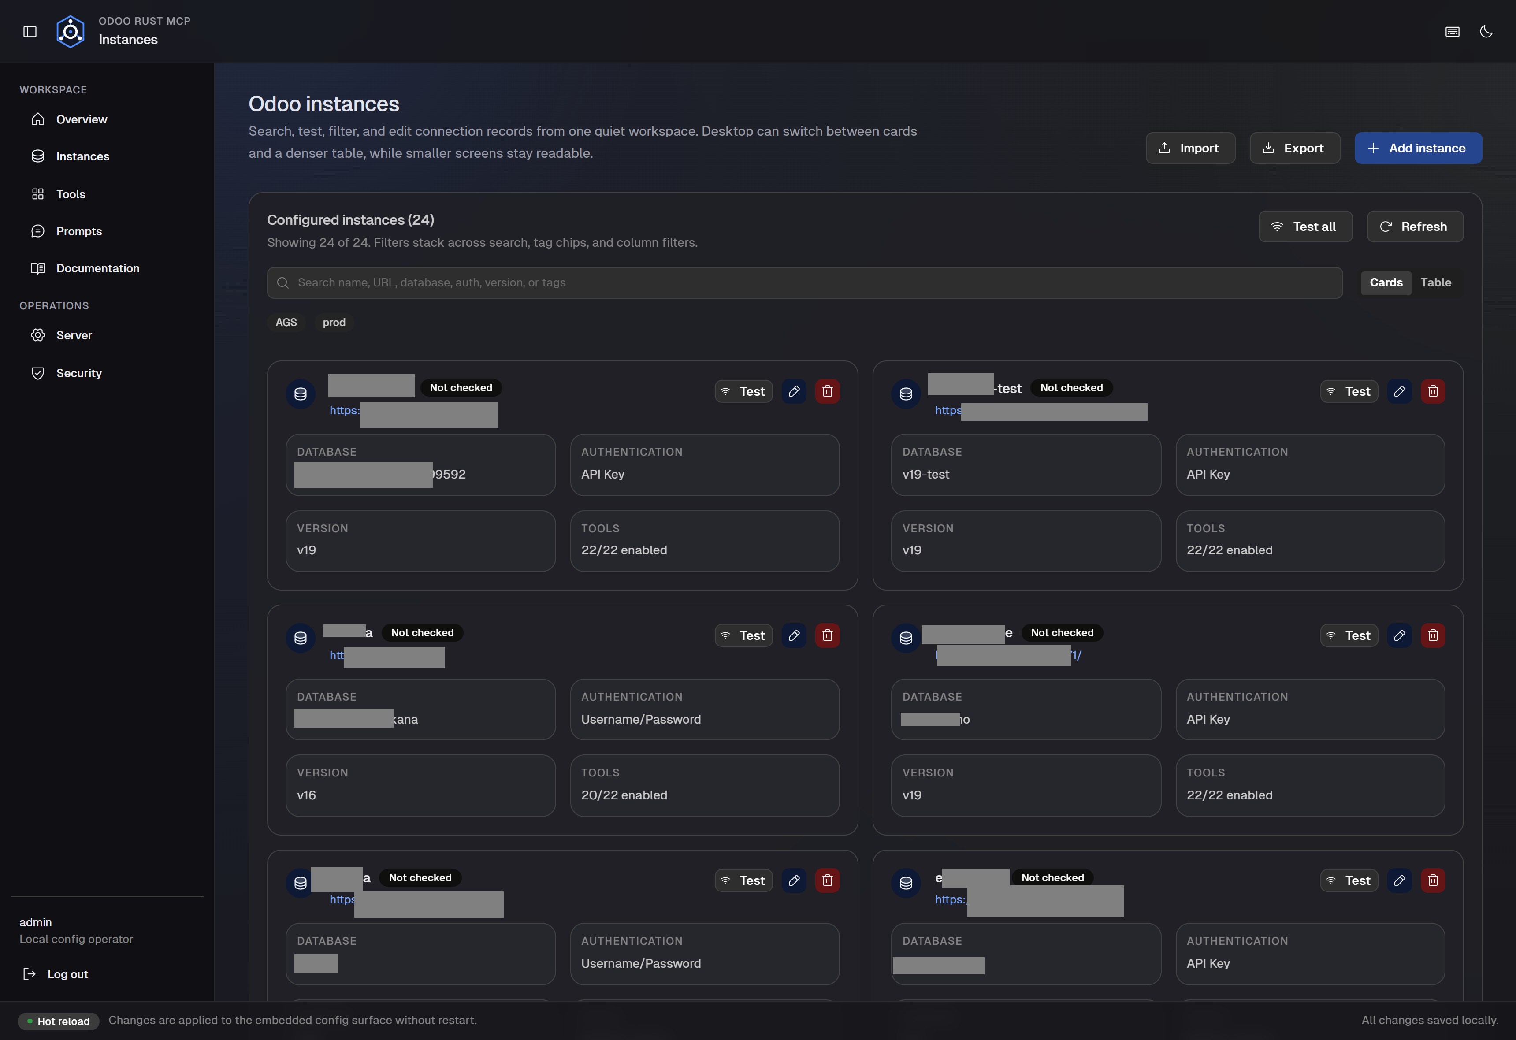Test the v19-test database instance
The width and height of the screenshot is (1516, 1040).
click(x=1349, y=391)
